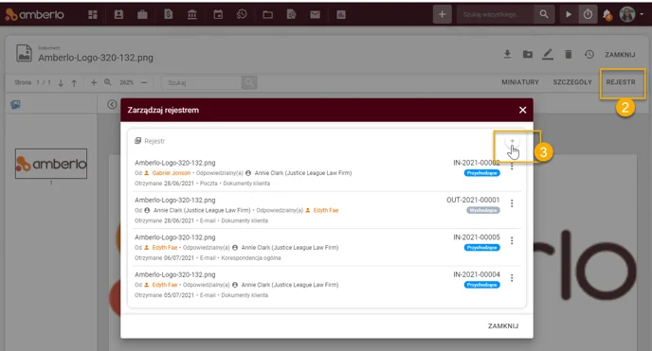Viewport: 652px width, 351px height.
Task: Open options menu for IN-2021-00002 entry
Action: (x=512, y=167)
